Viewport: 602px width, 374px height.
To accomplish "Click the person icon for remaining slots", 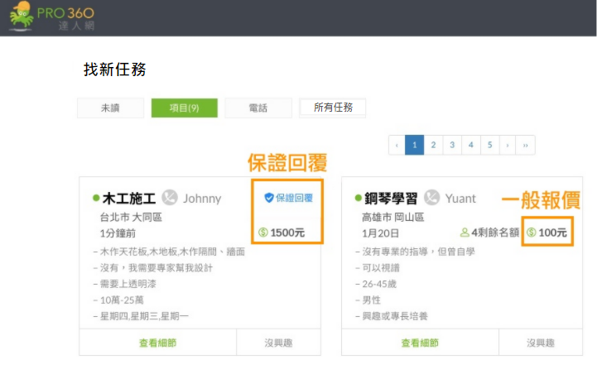I will click(465, 233).
